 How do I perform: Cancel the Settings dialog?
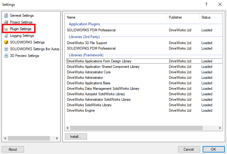[x=189, y=149]
